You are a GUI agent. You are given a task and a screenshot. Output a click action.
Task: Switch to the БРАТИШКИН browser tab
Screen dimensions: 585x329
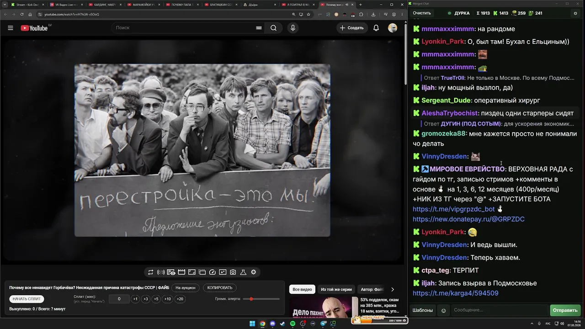click(x=222, y=5)
